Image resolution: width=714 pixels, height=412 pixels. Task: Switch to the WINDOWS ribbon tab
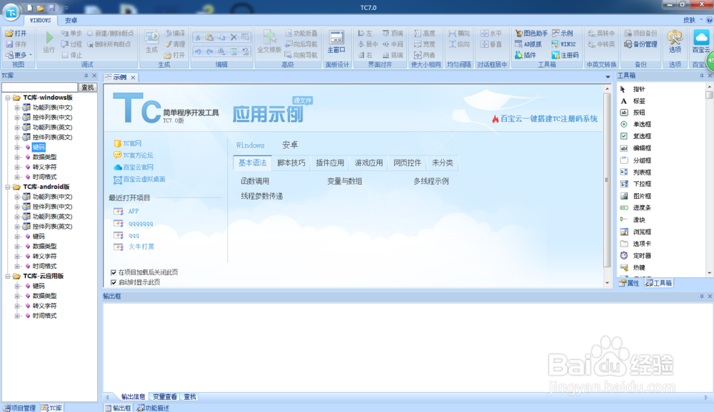tap(40, 21)
